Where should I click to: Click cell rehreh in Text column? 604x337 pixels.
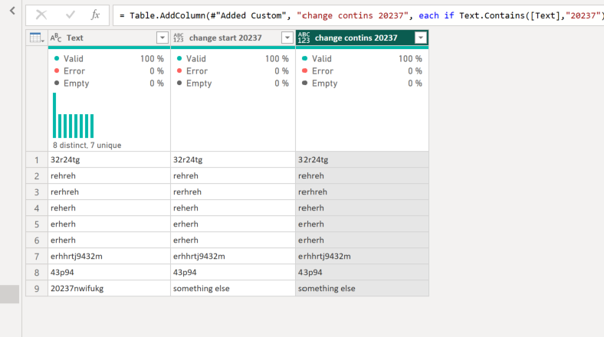coord(109,176)
